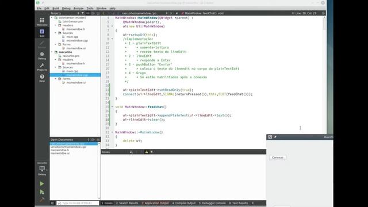Switch to 4 Compile Output pane
The image size is (368, 207).
point(184,203)
